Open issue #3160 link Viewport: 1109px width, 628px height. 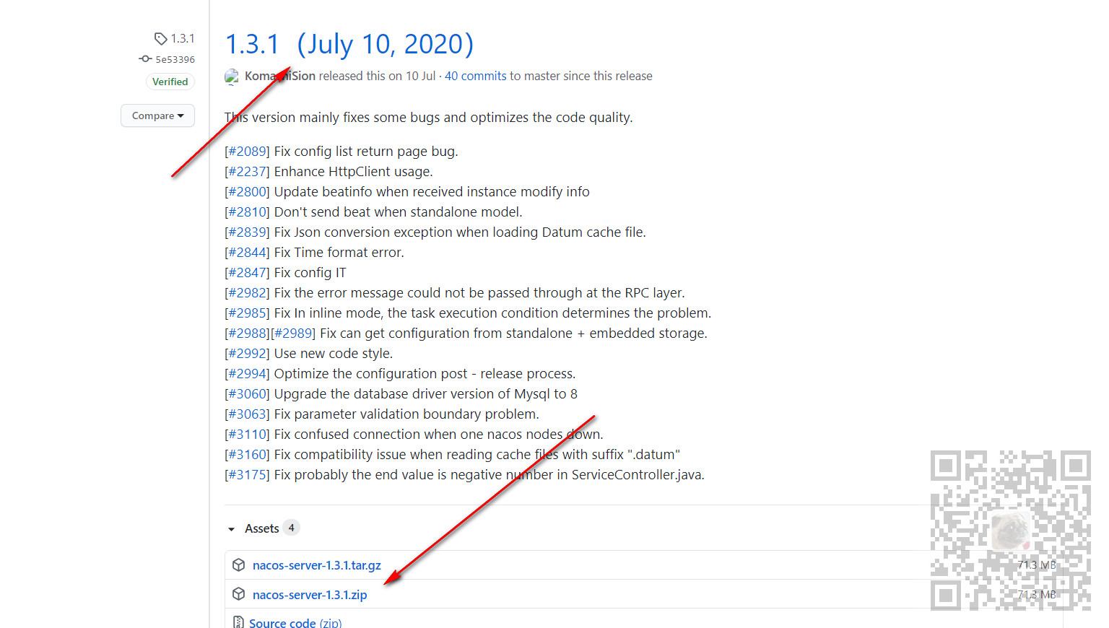[247, 454]
